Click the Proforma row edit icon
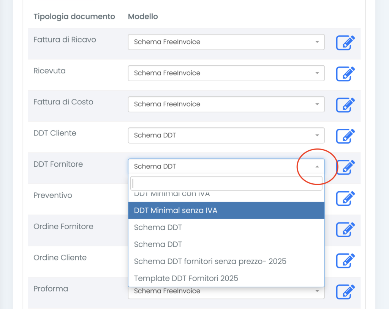 [x=345, y=292]
